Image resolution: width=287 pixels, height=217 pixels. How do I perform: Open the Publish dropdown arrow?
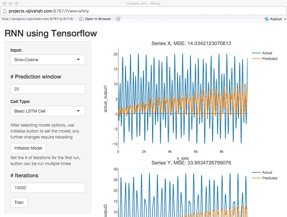point(285,19)
